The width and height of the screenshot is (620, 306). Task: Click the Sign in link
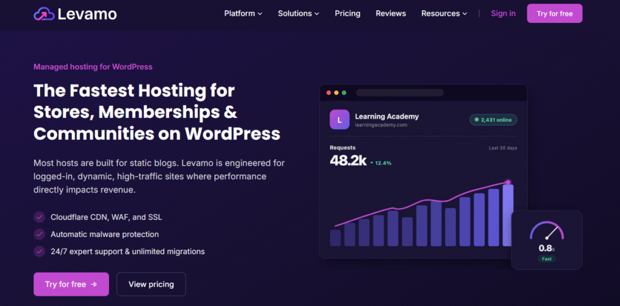click(x=503, y=13)
